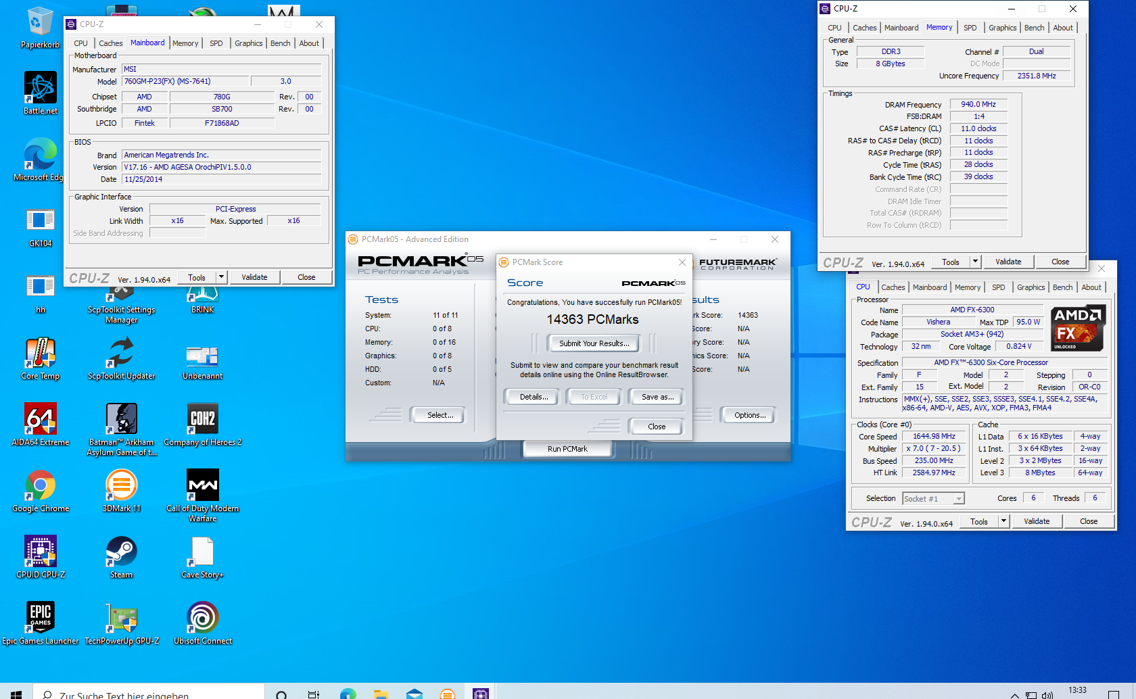Open the 3DMark 11 desktop shortcut
1136x699 pixels.
coord(121,491)
